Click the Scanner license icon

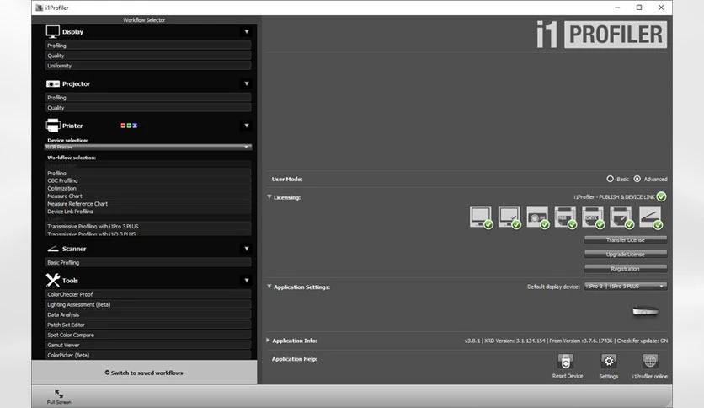tap(651, 217)
